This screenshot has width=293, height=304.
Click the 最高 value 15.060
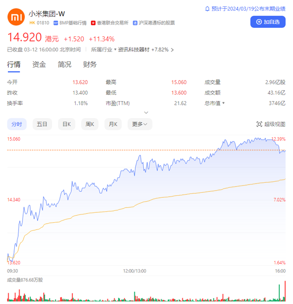click(179, 82)
